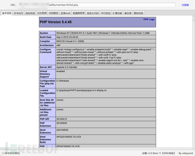This screenshot has width=195, height=156.
Task: Click the PHP Logo link
Action: tap(149, 19)
